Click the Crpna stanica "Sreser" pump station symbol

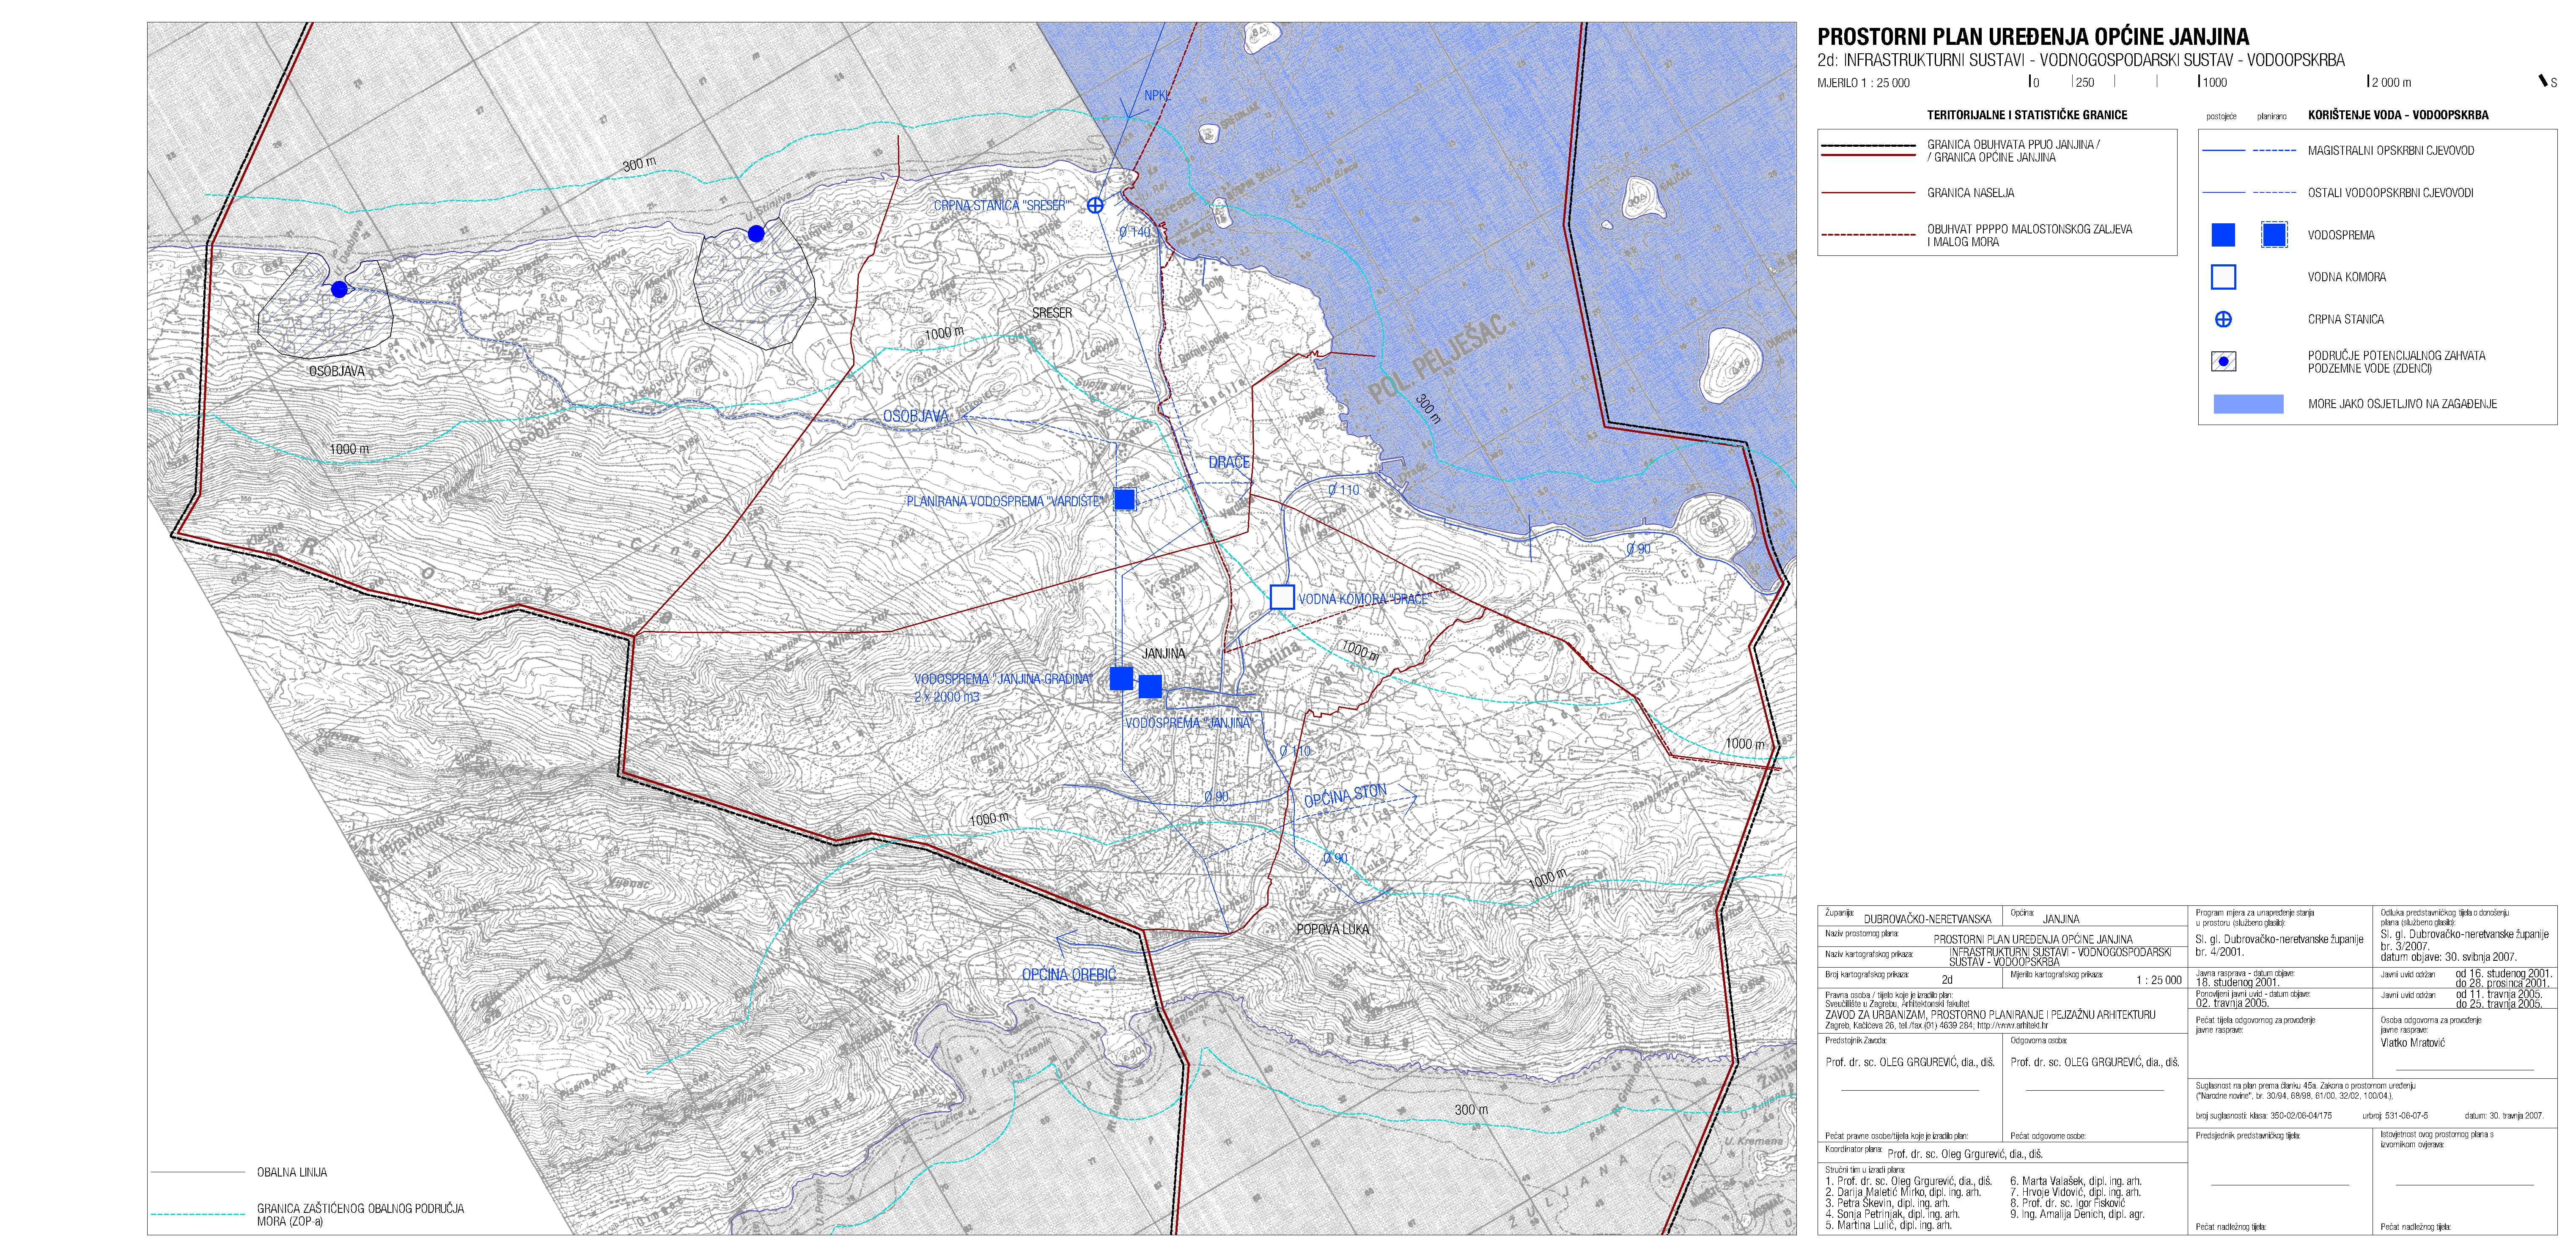(x=1095, y=205)
